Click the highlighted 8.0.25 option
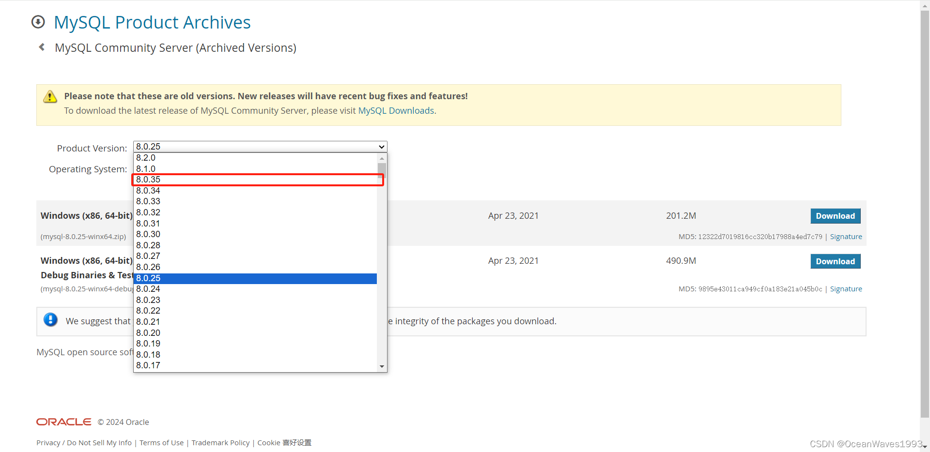 pyautogui.click(x=255, y=278)
